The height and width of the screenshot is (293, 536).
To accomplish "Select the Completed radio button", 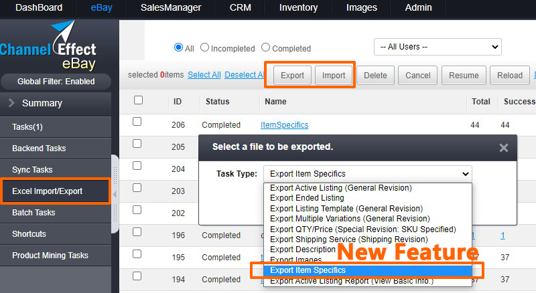I will pos(265,47).
